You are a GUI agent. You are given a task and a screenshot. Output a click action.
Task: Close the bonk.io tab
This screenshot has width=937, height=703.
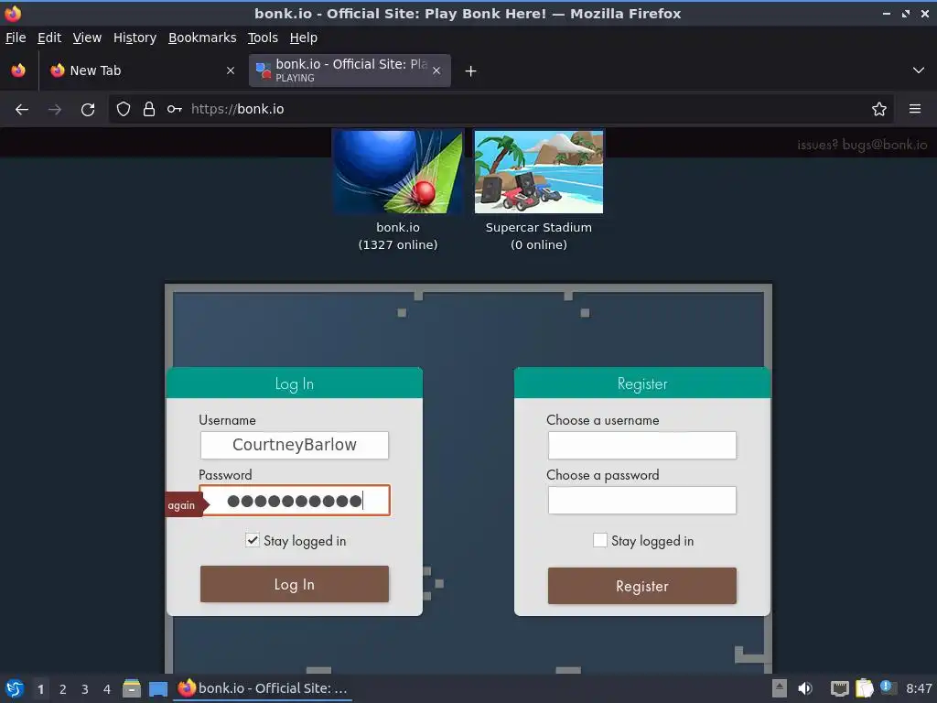click(436, 70)
